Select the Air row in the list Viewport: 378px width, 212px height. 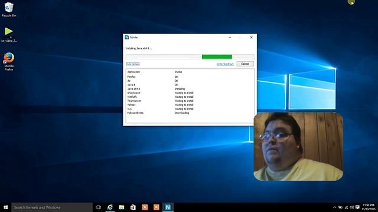coord(190,81)
